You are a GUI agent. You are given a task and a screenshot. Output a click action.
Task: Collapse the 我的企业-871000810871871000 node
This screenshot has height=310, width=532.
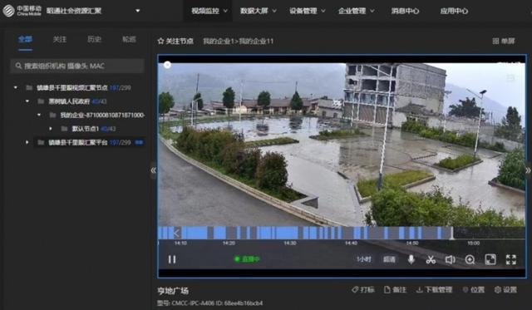point(39,115)
